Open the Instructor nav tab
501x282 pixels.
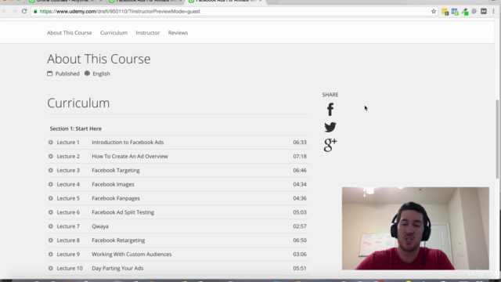(148, 33)
